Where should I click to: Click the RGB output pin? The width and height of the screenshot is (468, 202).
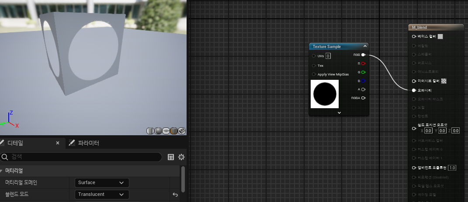363,55
